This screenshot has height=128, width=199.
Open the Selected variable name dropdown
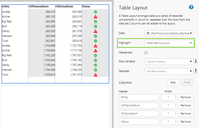(169, 72)
